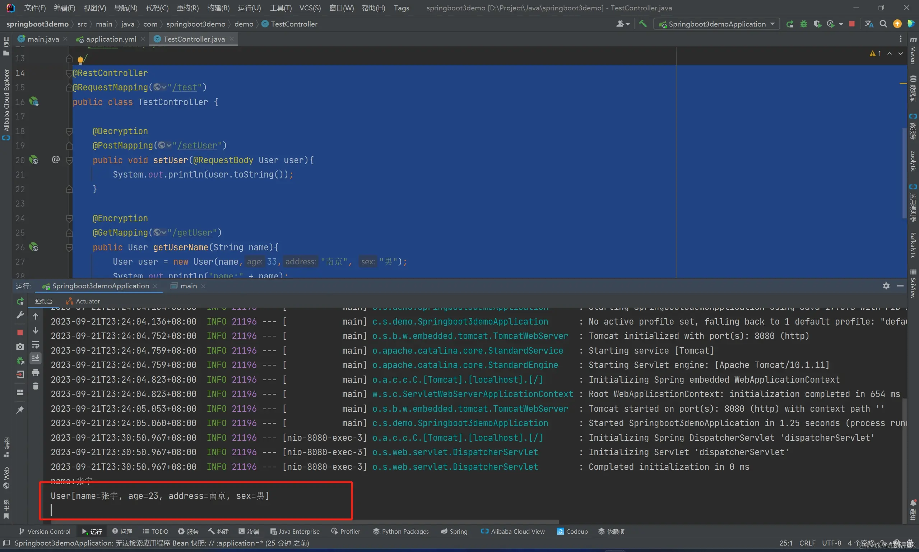
Task: Click the console horizontal scrollbar
Action: pyautogui.click(x=298, y=522)
